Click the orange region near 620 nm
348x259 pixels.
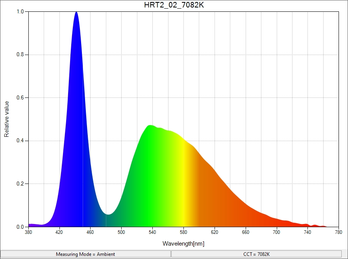(x=214, y=197)
